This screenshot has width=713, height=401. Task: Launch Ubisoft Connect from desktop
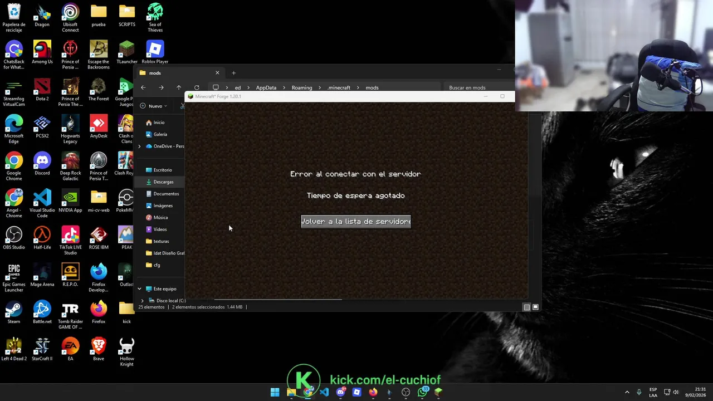click(x=70, y=18)
